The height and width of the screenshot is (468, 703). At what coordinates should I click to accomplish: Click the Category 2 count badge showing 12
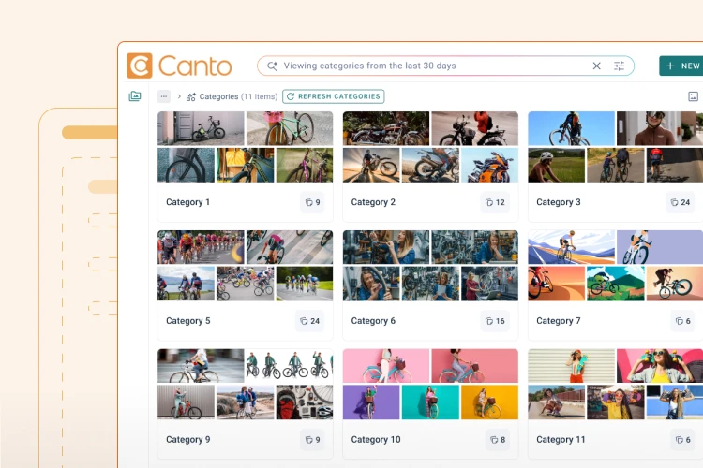point(496,202)
